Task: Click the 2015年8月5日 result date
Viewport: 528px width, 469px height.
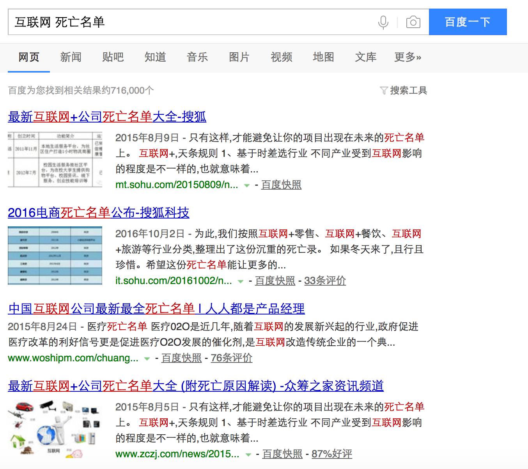Action: 147,407
